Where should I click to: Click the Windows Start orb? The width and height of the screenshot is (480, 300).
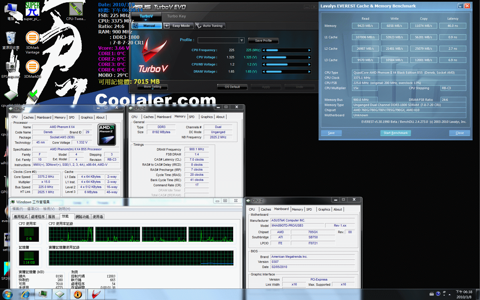pos(7,294)
